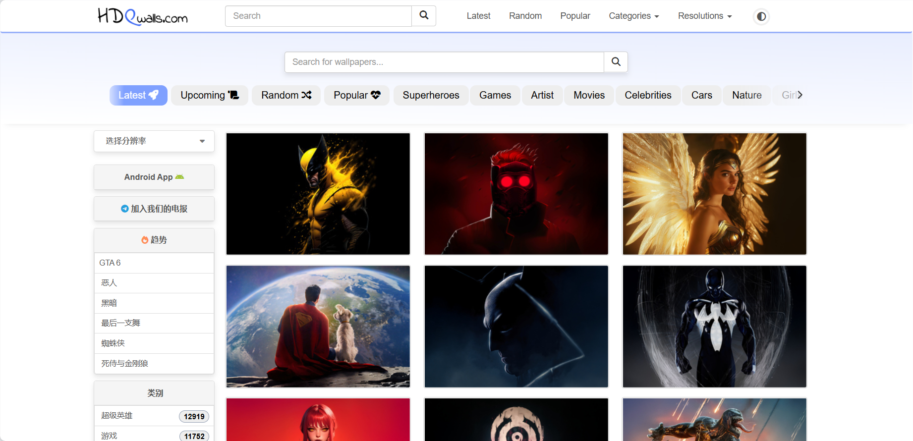Open Latest in the top navigation
Viewport: 913px width, 441px height.
pos(478,16)
